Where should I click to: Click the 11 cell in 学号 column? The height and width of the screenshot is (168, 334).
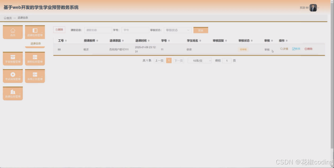[162, 50]
